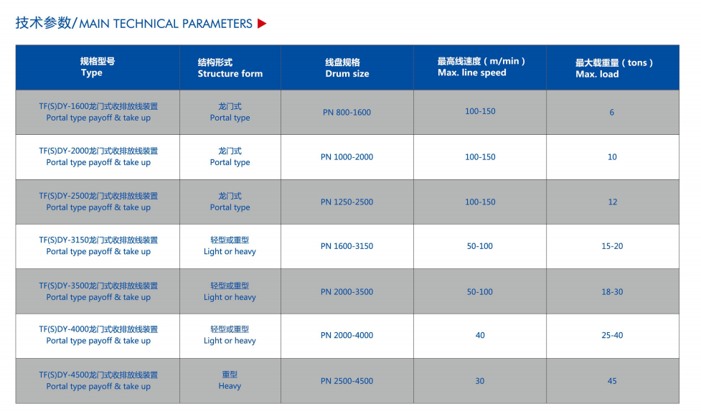
Task: Click the TF(S)DY-4500 model cell
Action: tap(98, 380)
